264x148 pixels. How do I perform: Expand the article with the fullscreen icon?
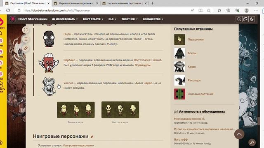pos(26,30)
